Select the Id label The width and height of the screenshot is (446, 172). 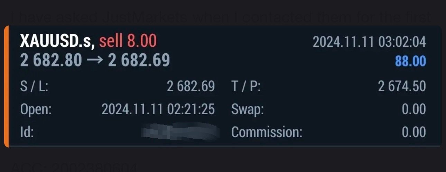27,132
